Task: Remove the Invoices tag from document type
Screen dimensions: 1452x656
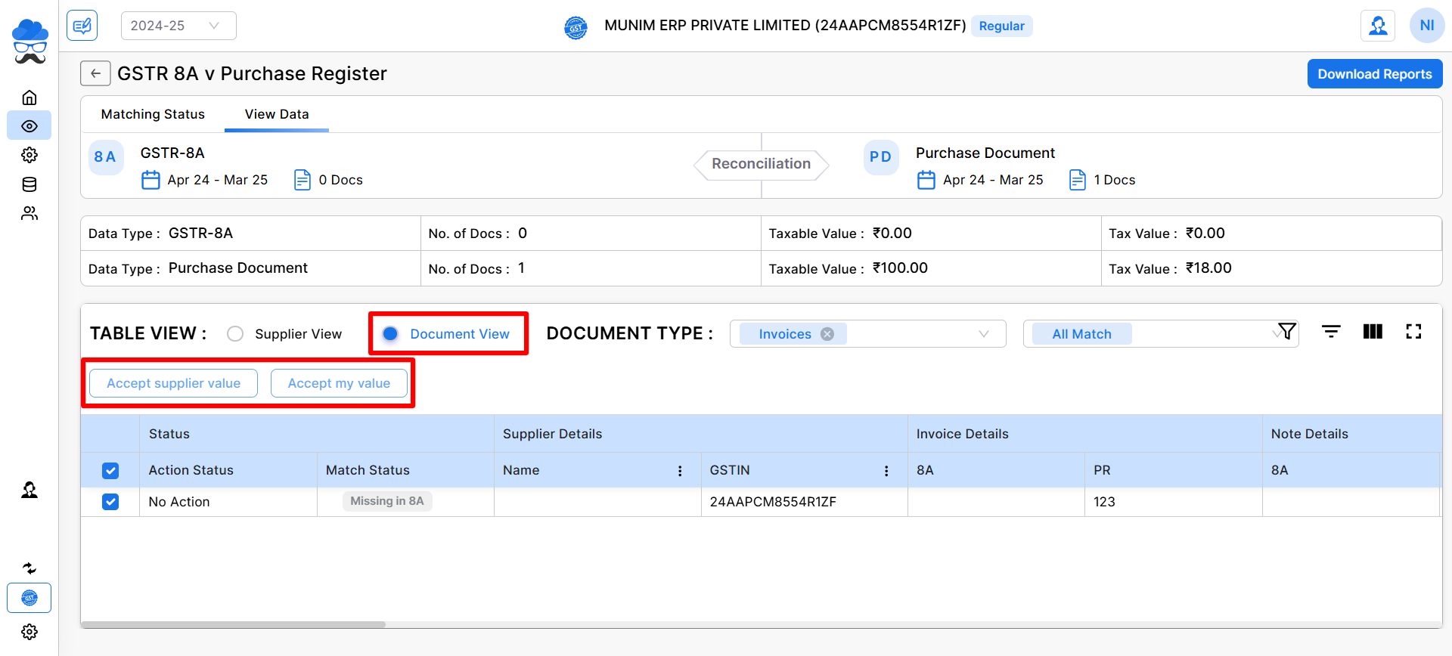Action: 827,334
